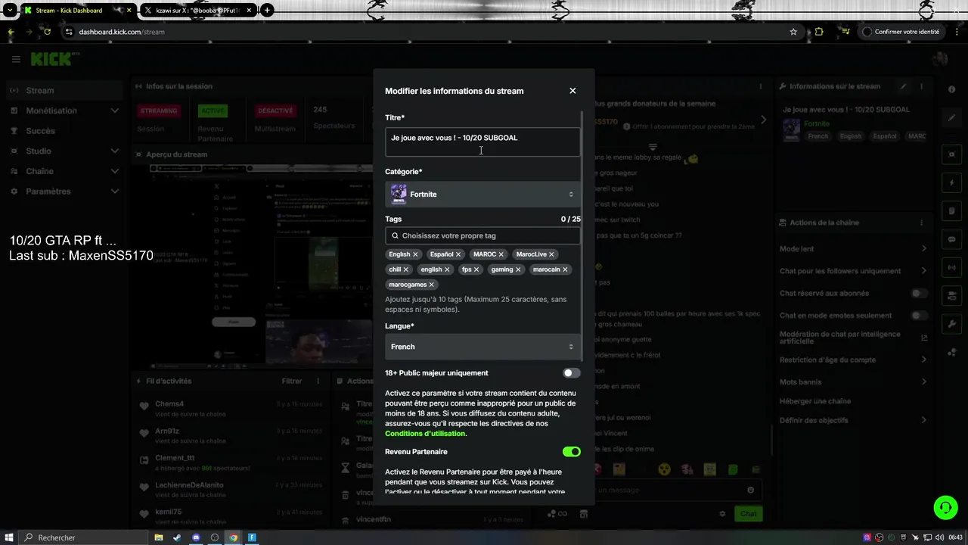The height and width of the screenshot is (545, 968).
Task: Bookmark this page with the star icon
Action: tap(793, 32)
